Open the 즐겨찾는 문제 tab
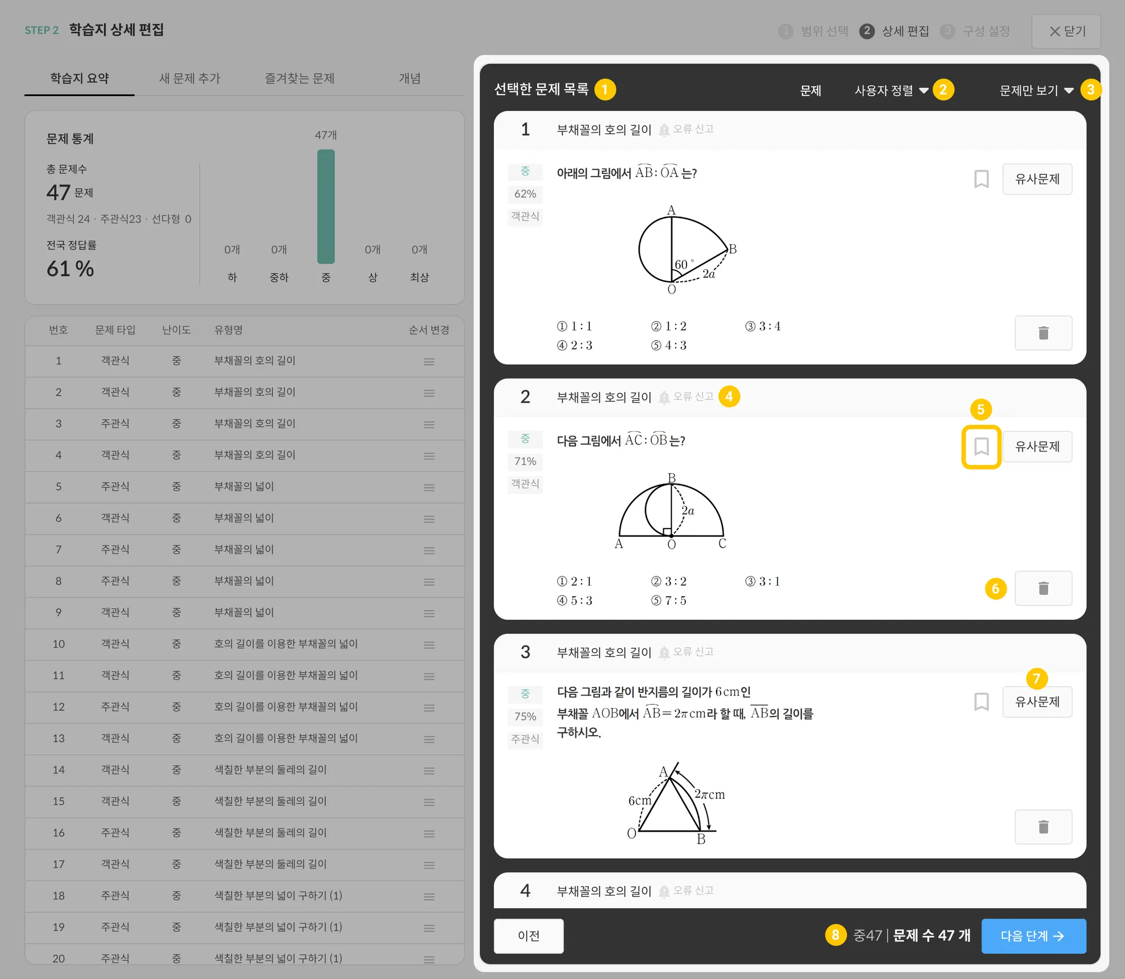This screenshot has width=1125, height=979. [299, 79]
